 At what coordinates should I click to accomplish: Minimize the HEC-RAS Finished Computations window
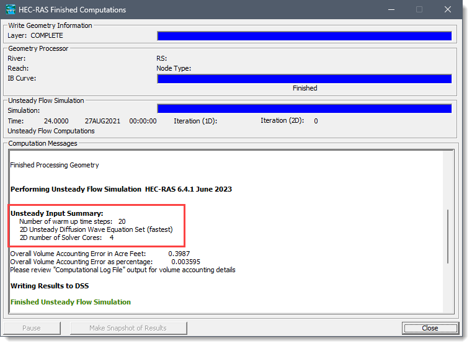[x=391, y=10]
